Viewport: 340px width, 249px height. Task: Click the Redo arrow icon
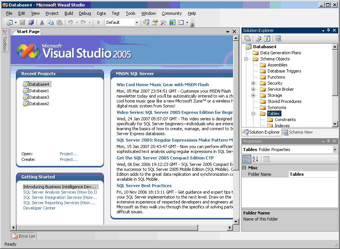pos(83,22)
